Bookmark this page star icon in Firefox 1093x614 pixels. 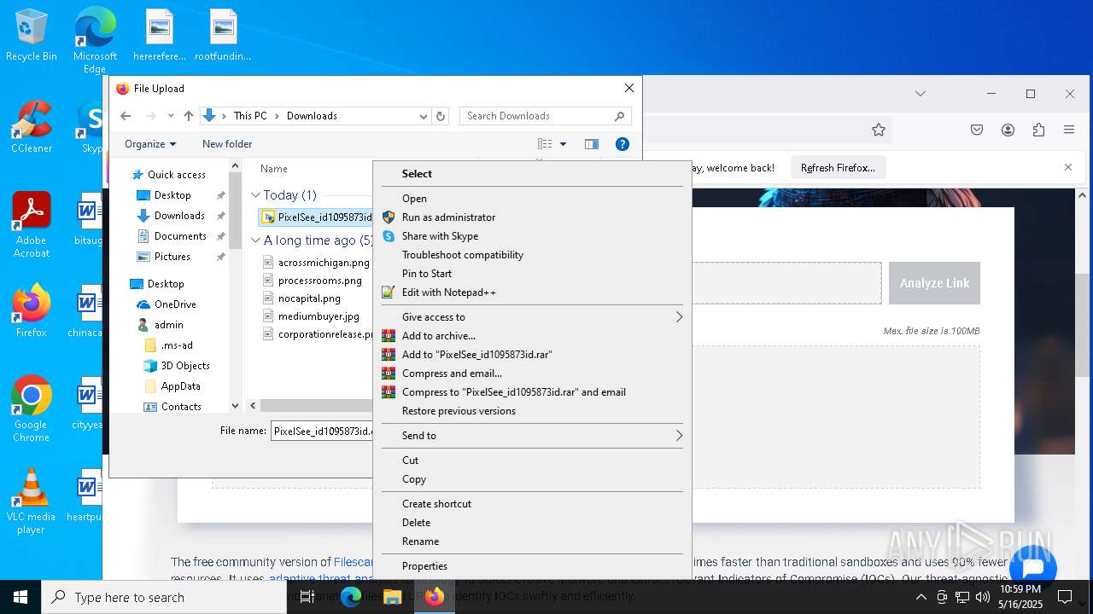point(879,130)
